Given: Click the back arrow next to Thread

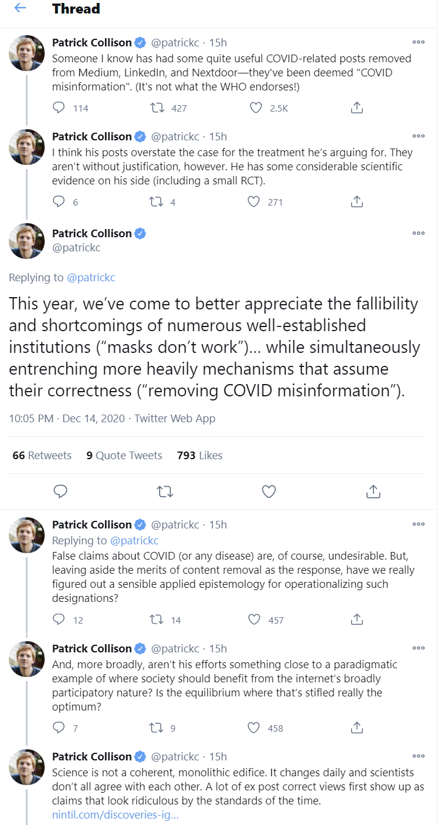Looking at the screenshot, I should (x=20, y=8).
